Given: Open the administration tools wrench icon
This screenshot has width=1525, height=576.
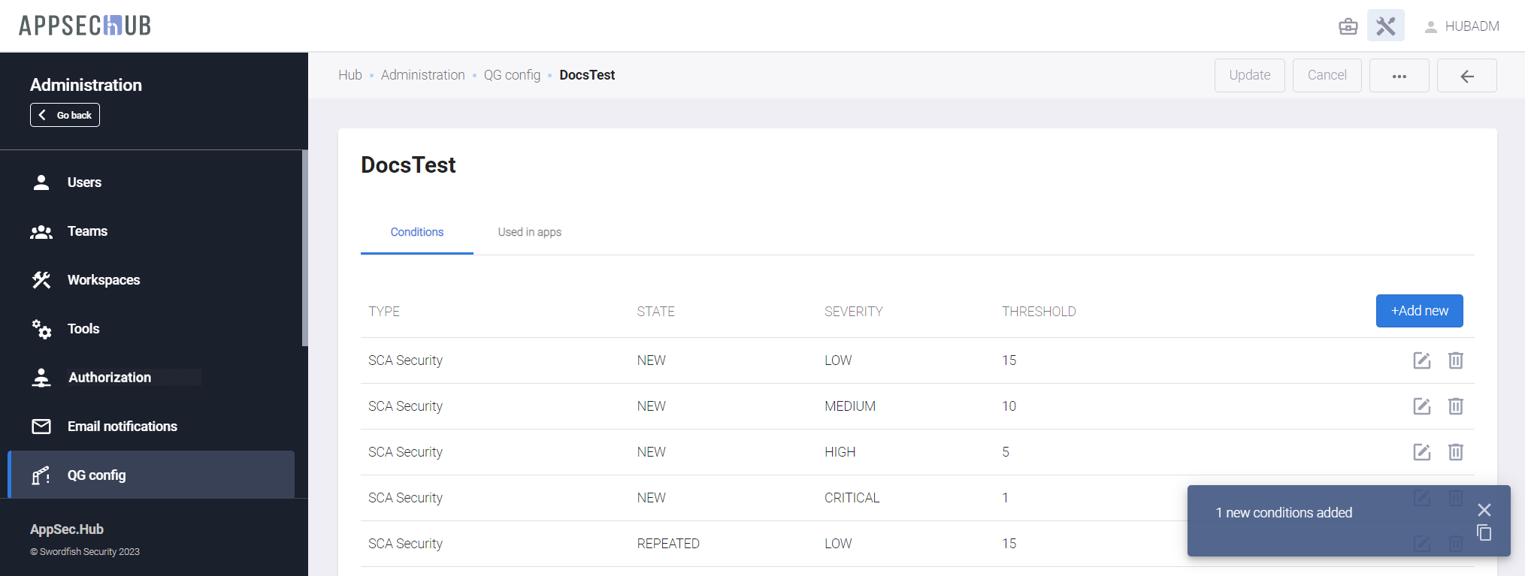Looking at the screenshot, I should (x=1385, y=26).
